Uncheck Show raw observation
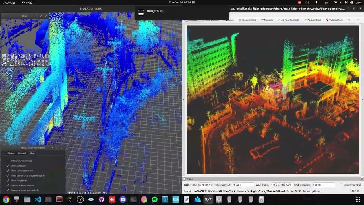Image resolution: width=364 pixels, height=205 pixels. click(x=20, y=171)
